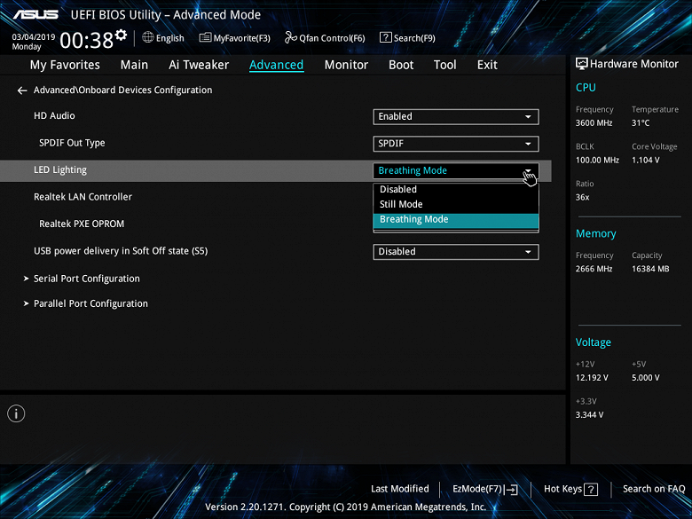The height and width of the screenshot is (519, 692).
Task: Click the Hardware Monitor screen icon
Action: [x=582, y=64]
